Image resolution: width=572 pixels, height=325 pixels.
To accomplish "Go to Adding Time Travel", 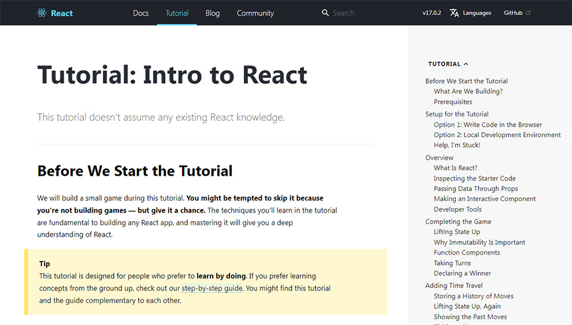I will click(454, 286).
